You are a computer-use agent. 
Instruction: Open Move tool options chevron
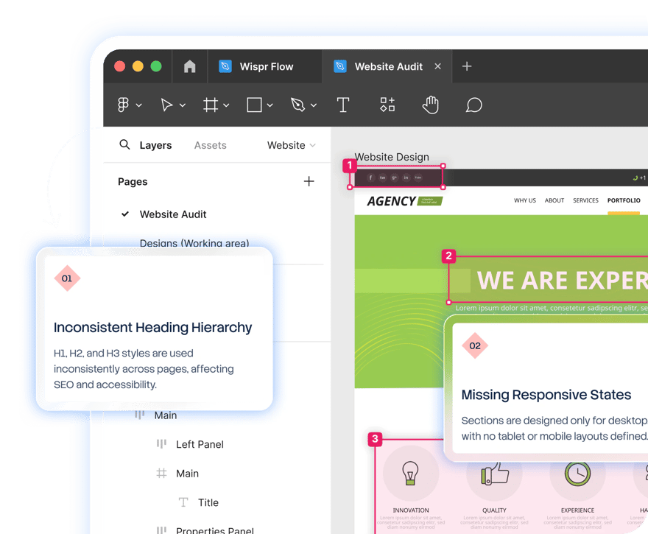coord(183,105)
